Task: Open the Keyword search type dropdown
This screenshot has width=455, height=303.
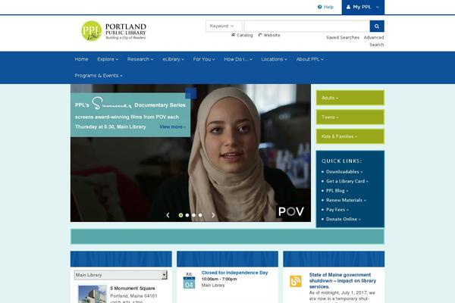Action: tap(224, 26)
